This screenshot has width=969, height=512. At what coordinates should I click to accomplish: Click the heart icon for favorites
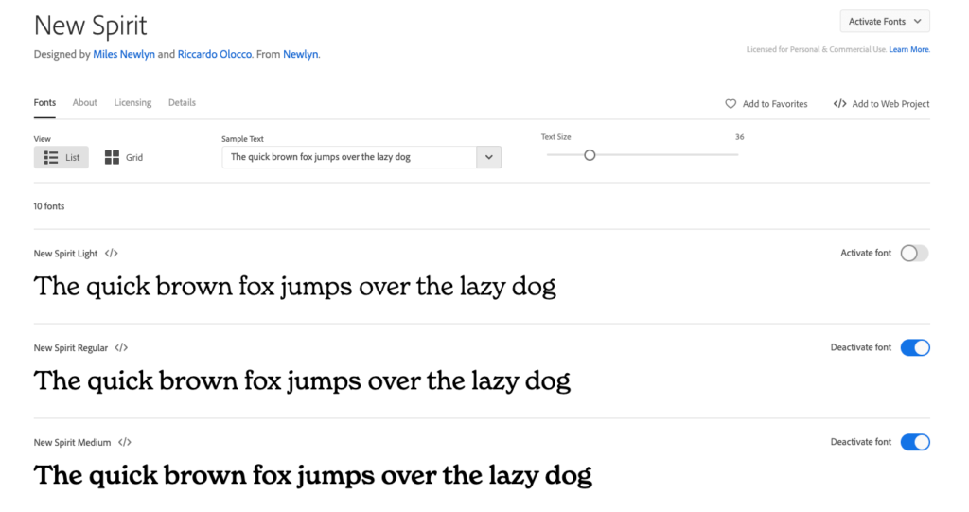[x=731, y=104]
